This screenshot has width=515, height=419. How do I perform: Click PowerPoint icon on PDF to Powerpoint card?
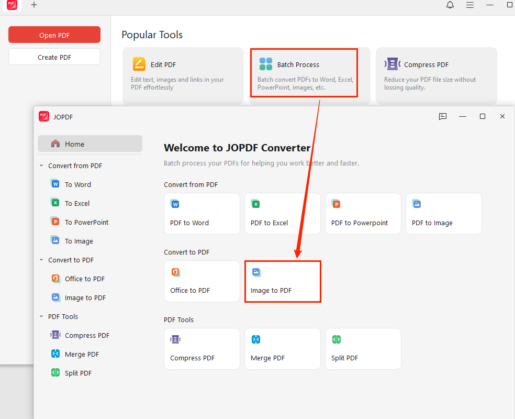click(336, 204)
